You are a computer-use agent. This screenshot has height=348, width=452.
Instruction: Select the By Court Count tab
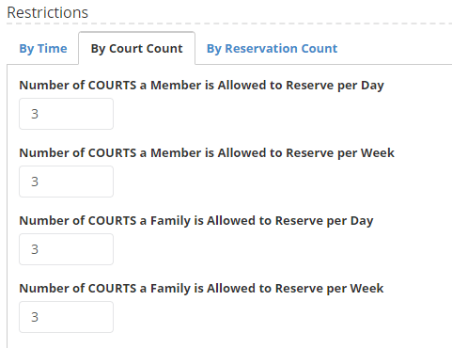click(136, 49)
